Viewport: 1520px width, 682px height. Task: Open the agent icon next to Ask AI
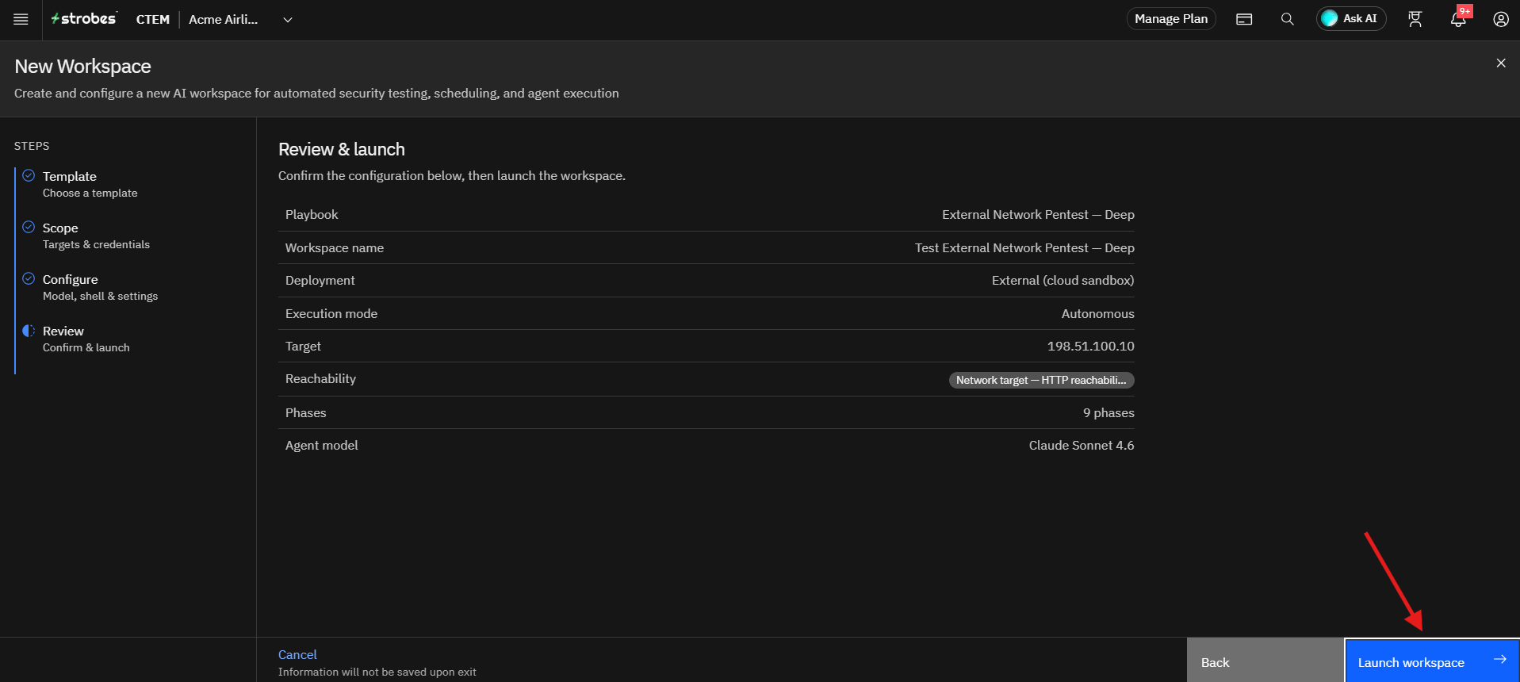(x=1415, y=19)
